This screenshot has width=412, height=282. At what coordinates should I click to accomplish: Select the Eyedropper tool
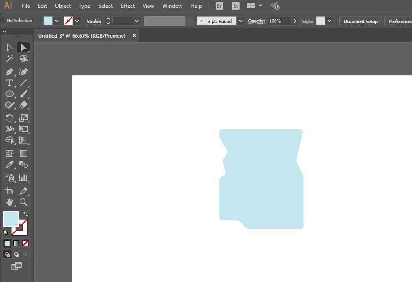click(x=10, y=164)
